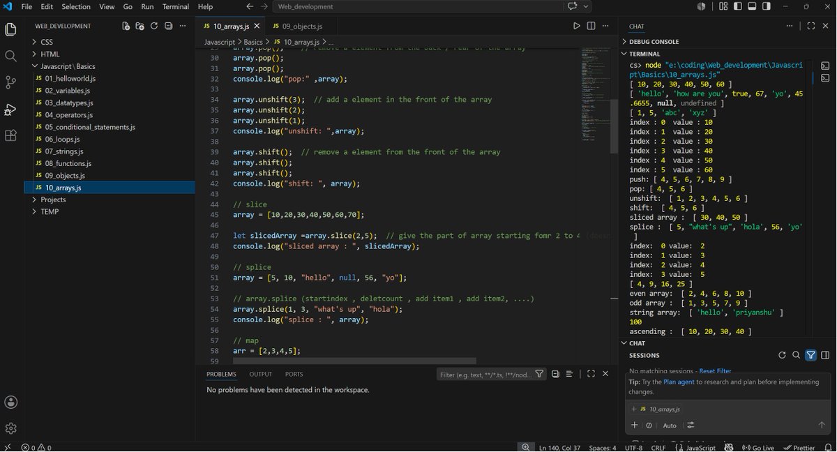837x452 pixels.
Task: Click the editor horizontal scrollbar
Action: pos(354,361)
